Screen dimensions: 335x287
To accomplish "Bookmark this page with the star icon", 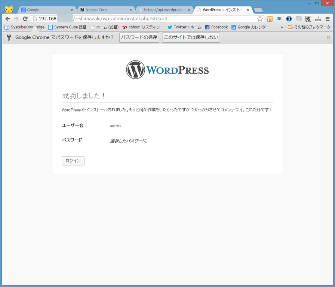I will (260, 19).
